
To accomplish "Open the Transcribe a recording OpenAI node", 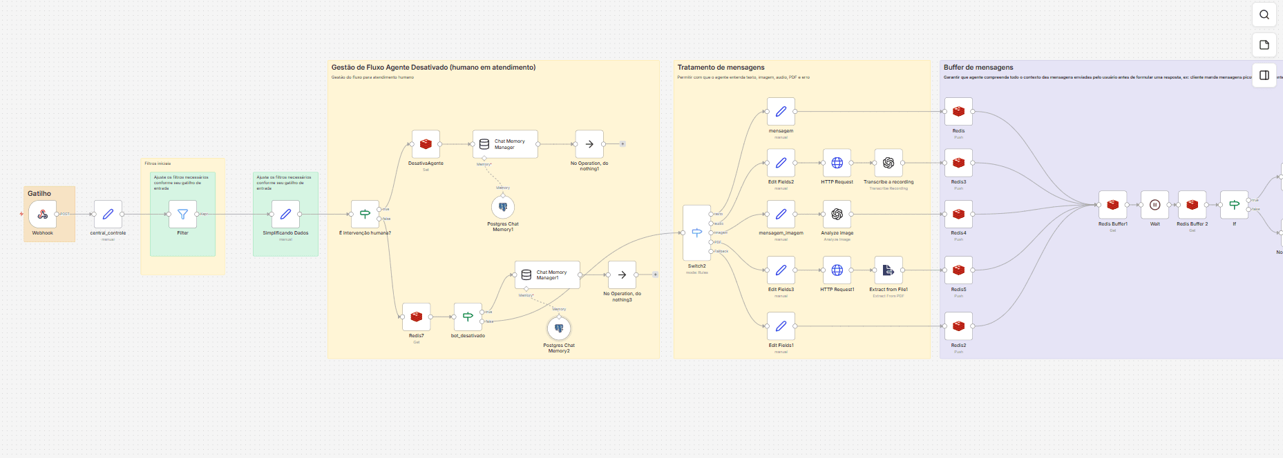I will point(888,163).
